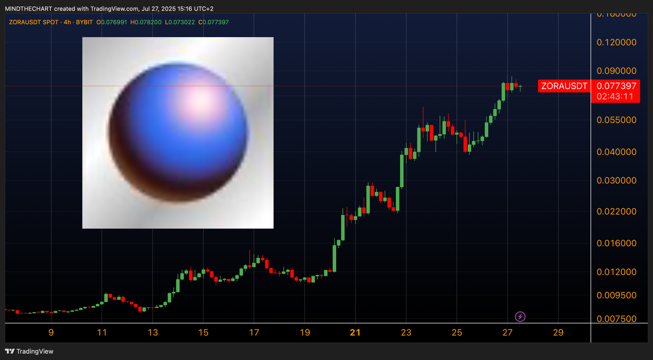Click date 17 on the time axis
This screenshot has height=360, width=653.
pos(254,333)
